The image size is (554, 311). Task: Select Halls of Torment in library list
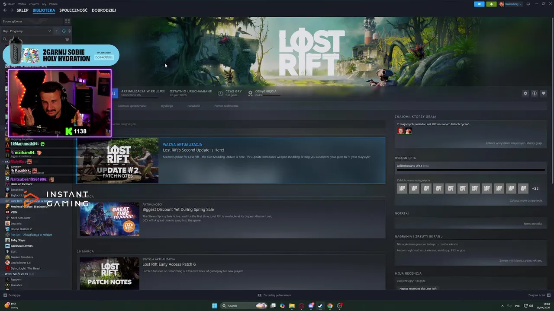pos(22,184)
